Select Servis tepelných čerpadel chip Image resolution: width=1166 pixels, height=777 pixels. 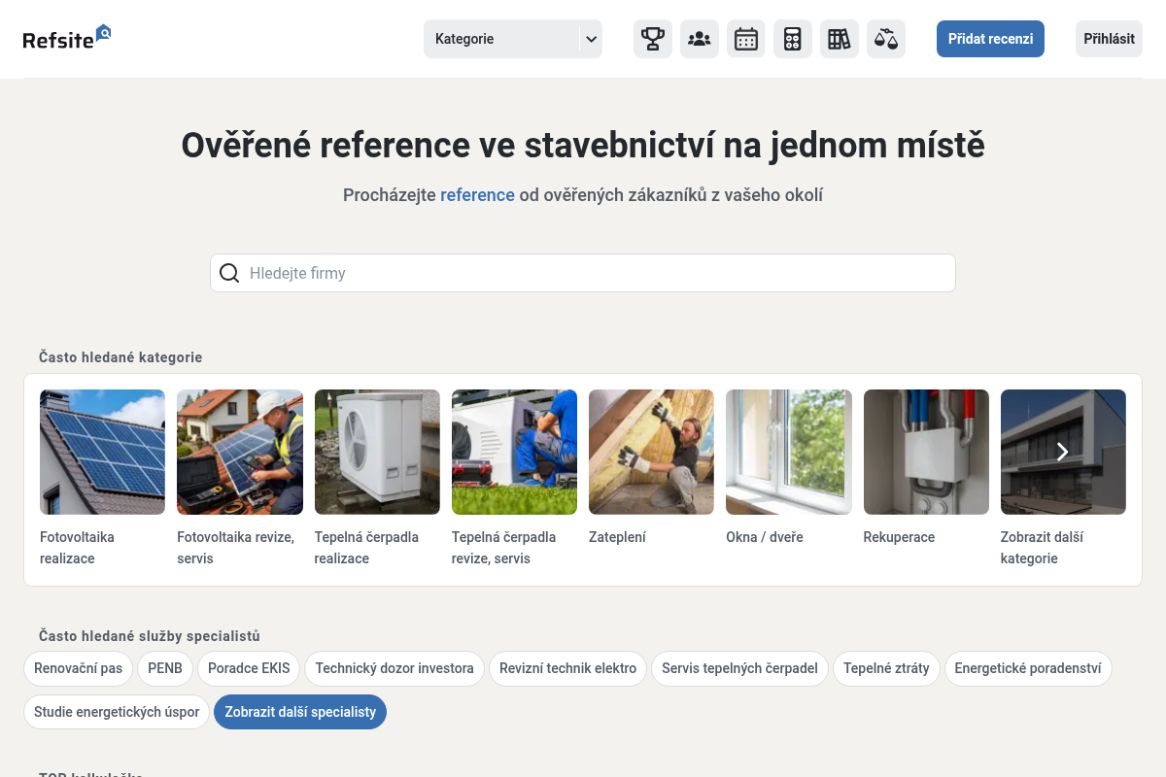(x=740, y=668)
